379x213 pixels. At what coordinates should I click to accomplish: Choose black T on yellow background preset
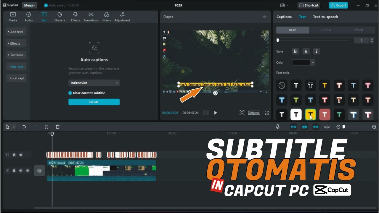(x=310, y=114)
